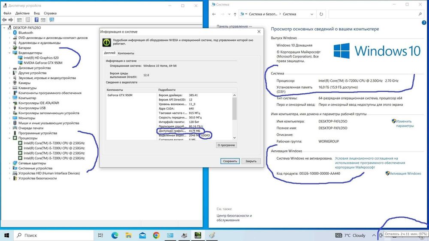
Task: Select Intel(R) HD Graphics 620 adapter
Action: (x=41, y=58)
